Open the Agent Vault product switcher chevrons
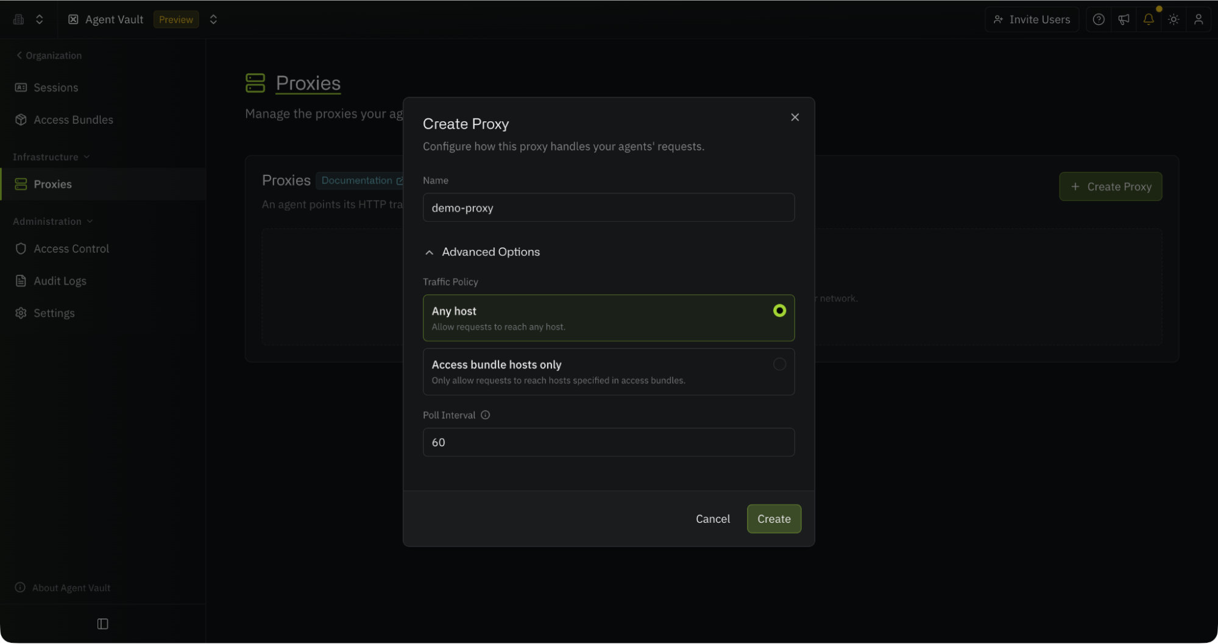This screenshot has height=644, width=1218. point(213,19)
